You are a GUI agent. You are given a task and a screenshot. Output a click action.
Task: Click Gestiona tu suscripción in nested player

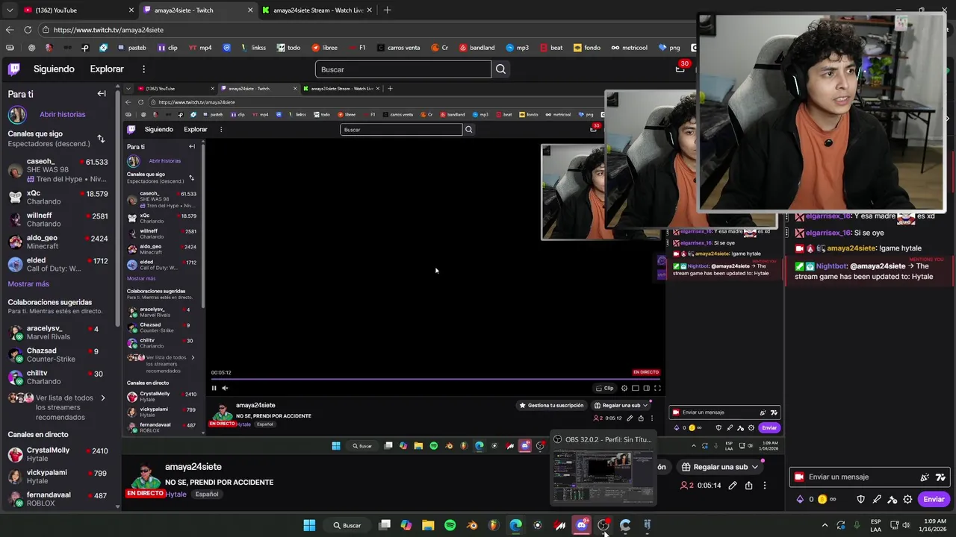pyautogui.click(x=551, y=406)
